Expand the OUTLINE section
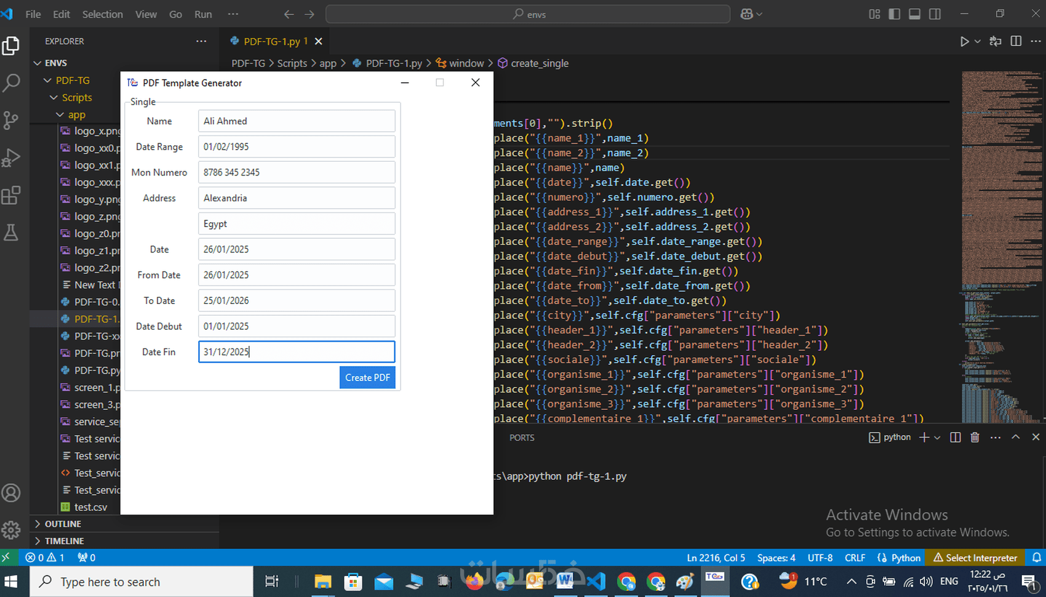Image resolution: width=1046 pixels, height=597 pixels. 63,524
